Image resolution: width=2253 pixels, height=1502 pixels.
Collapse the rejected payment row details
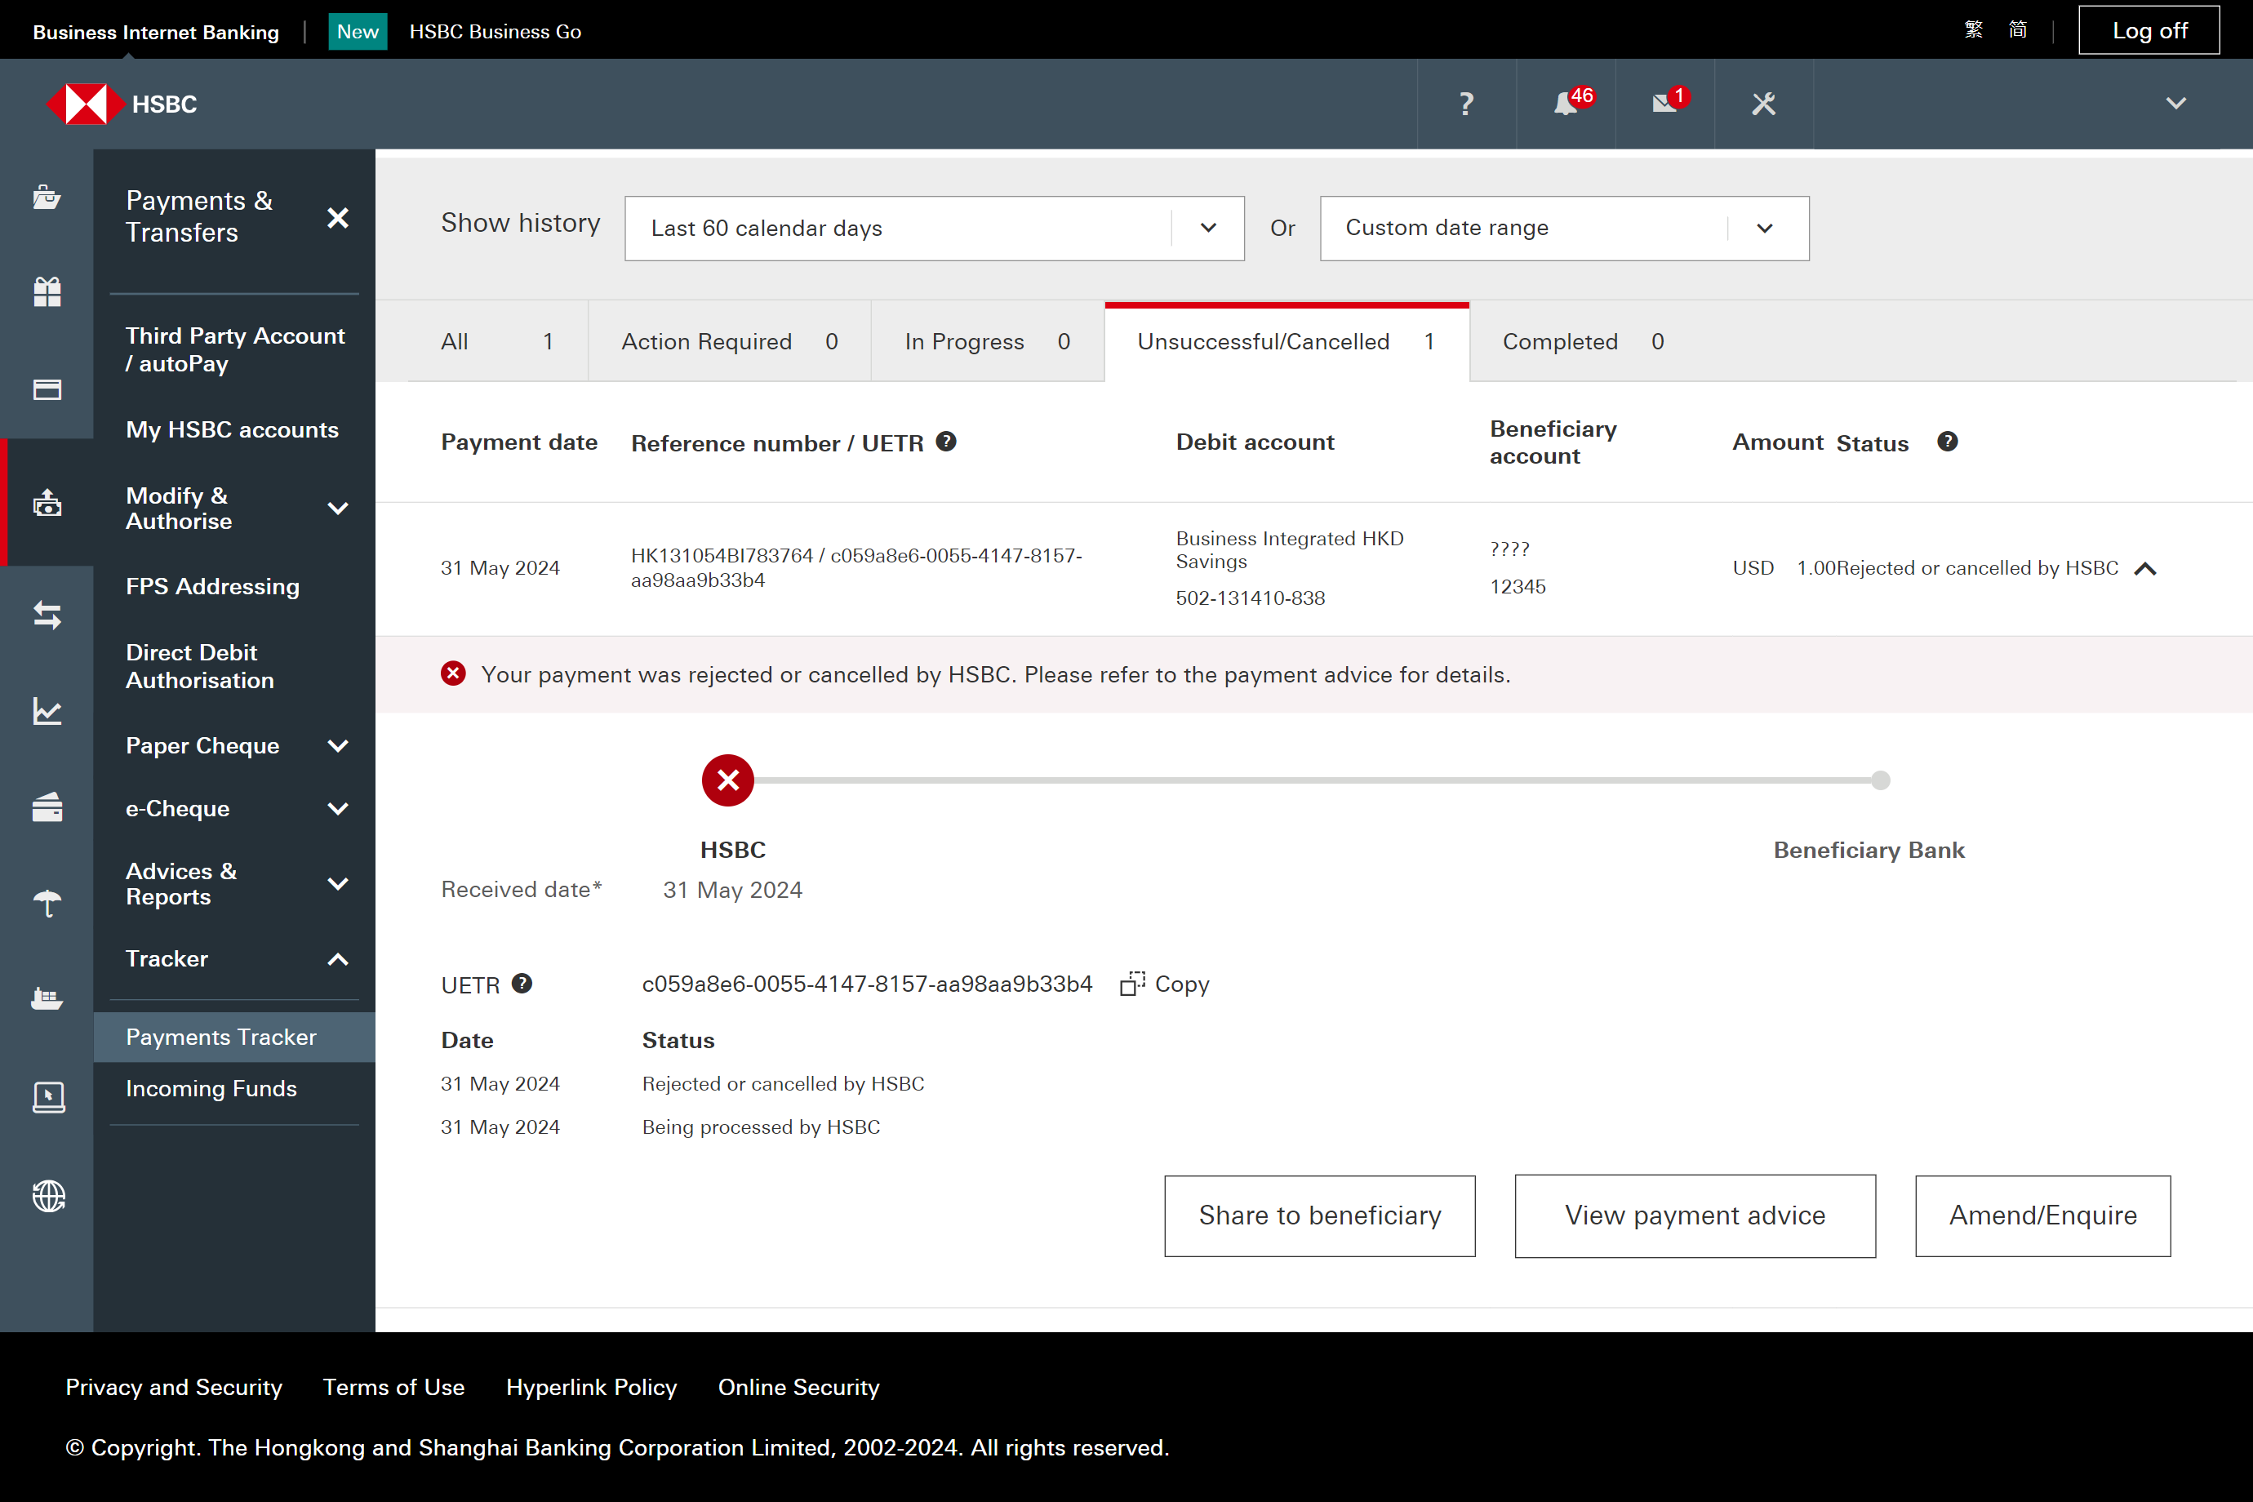[x=2146, y=569]
